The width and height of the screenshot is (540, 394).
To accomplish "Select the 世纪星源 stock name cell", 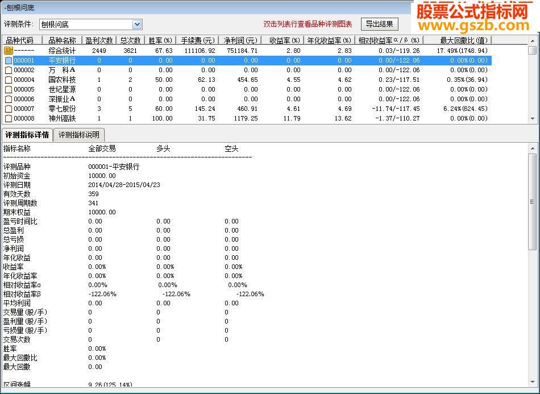I will (62, 89).
